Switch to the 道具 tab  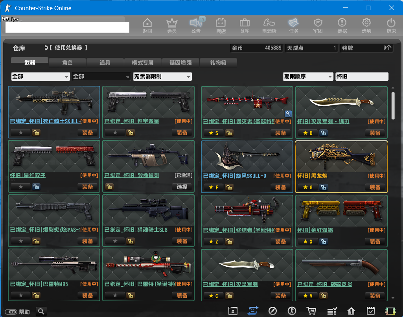[x=105, y=63]
